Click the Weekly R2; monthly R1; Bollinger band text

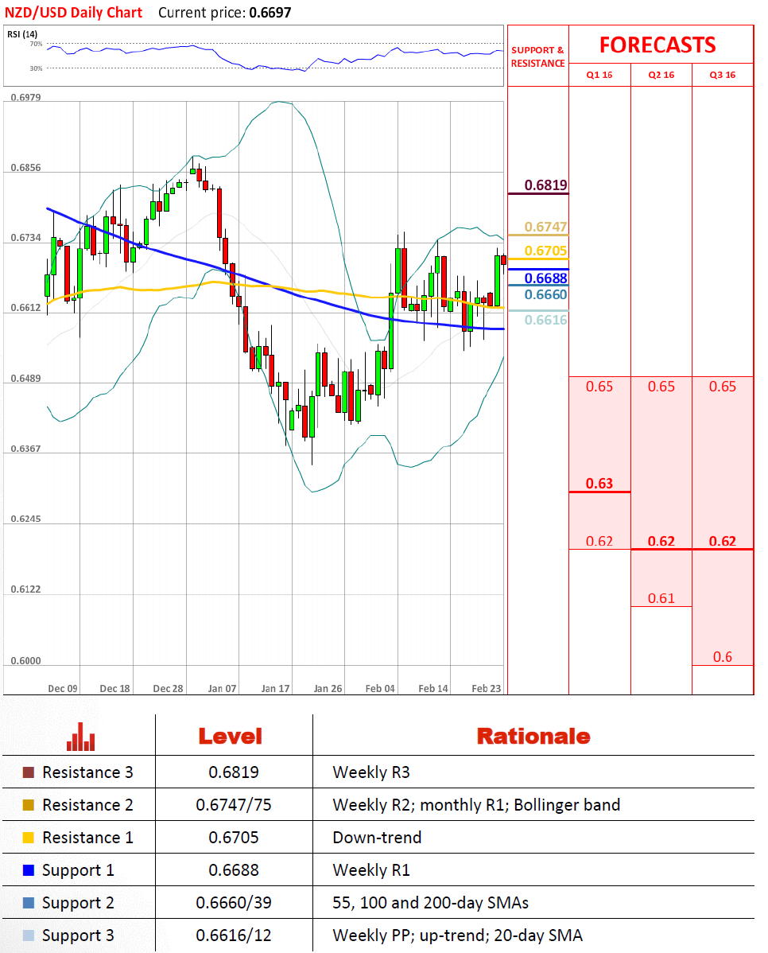(x=476, y=805)
